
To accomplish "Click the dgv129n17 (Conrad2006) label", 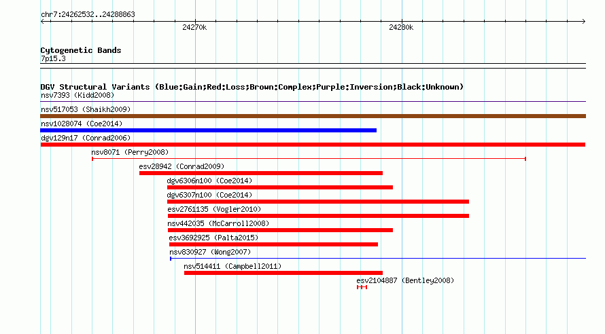I will coord(86,138).
